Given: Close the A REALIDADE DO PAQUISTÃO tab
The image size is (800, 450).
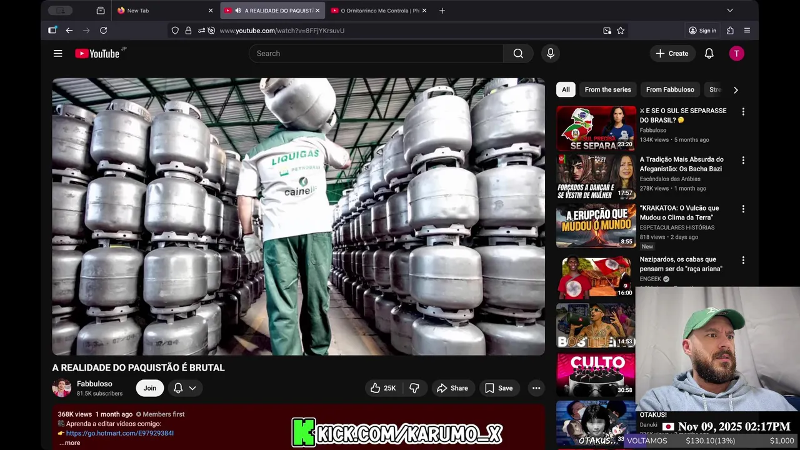Looking at the screenshot, I should 317,11.
